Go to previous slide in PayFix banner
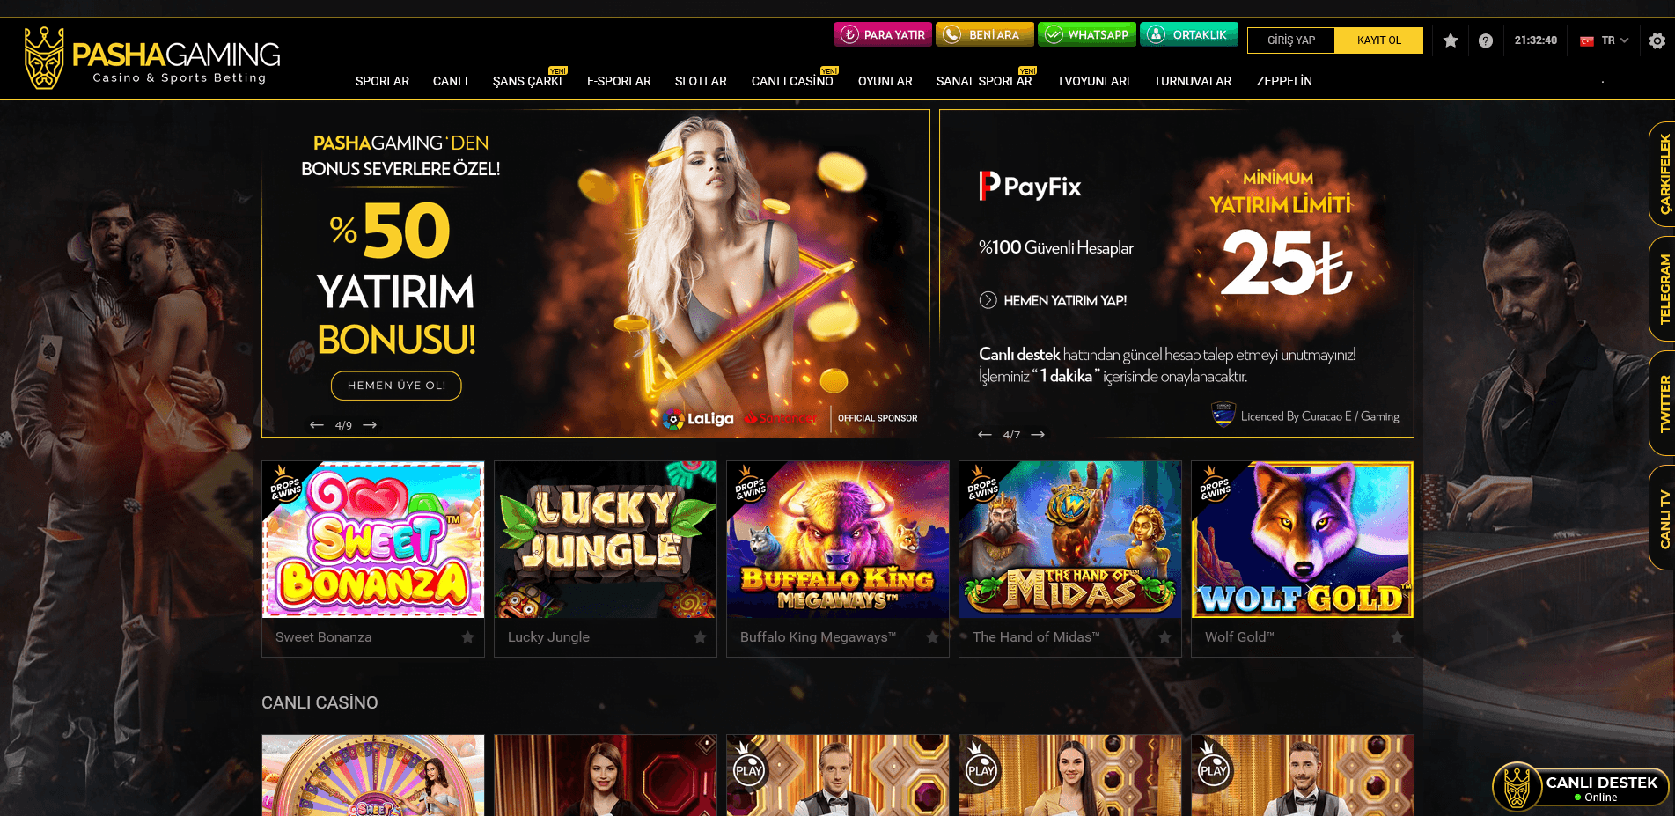Viewport: 1675px width, 816px height. 985,435
